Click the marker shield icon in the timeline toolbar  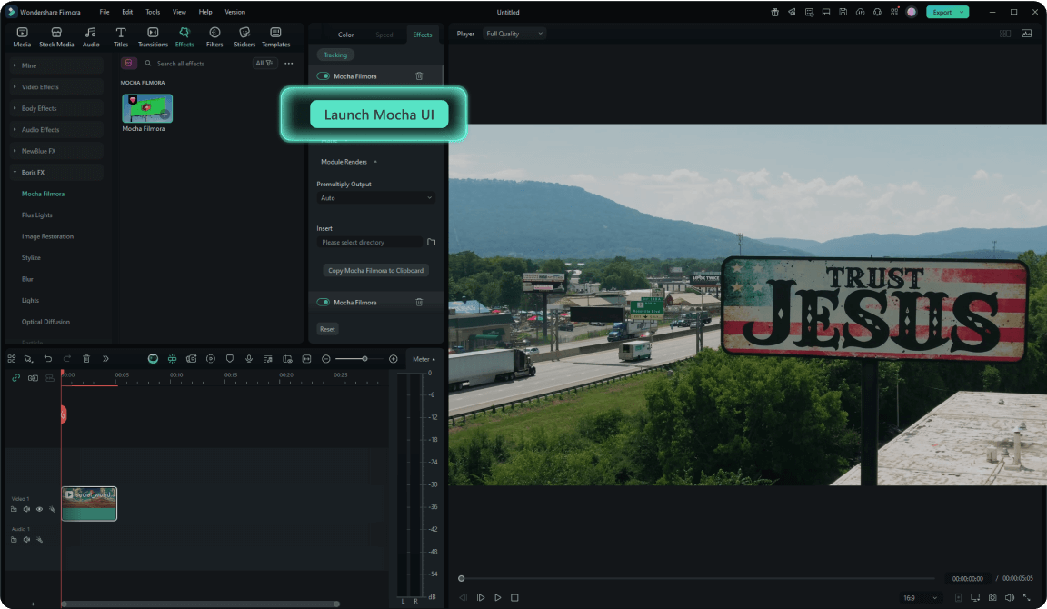tap(230, 359)
